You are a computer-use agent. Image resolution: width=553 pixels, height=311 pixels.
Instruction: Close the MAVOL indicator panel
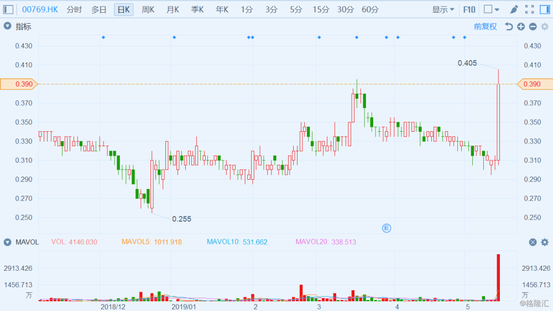[x=533, y=242]
